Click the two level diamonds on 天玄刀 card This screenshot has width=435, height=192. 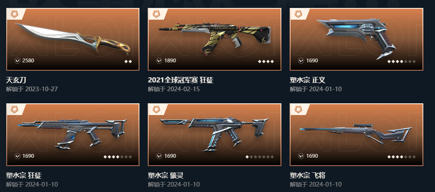tap(128, 61)
